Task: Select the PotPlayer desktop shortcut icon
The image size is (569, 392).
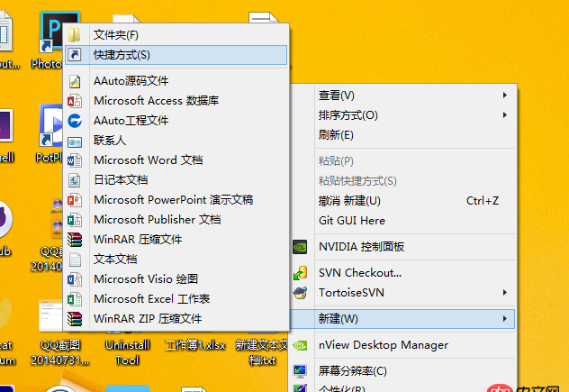Action: pos(50,125)
